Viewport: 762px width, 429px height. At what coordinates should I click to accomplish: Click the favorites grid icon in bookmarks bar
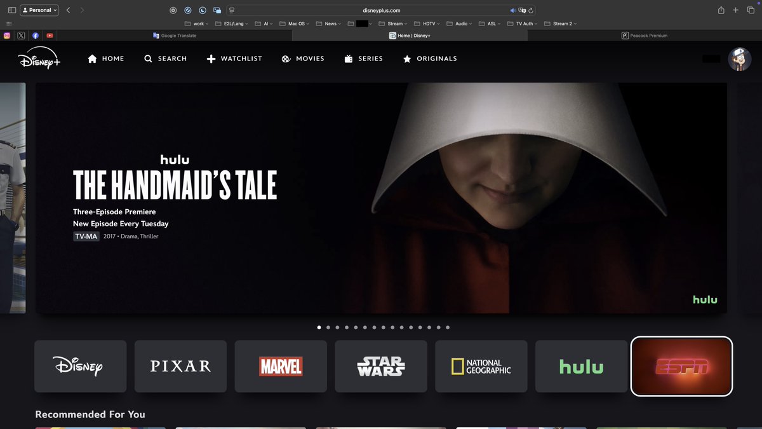[x=9, y=24]
